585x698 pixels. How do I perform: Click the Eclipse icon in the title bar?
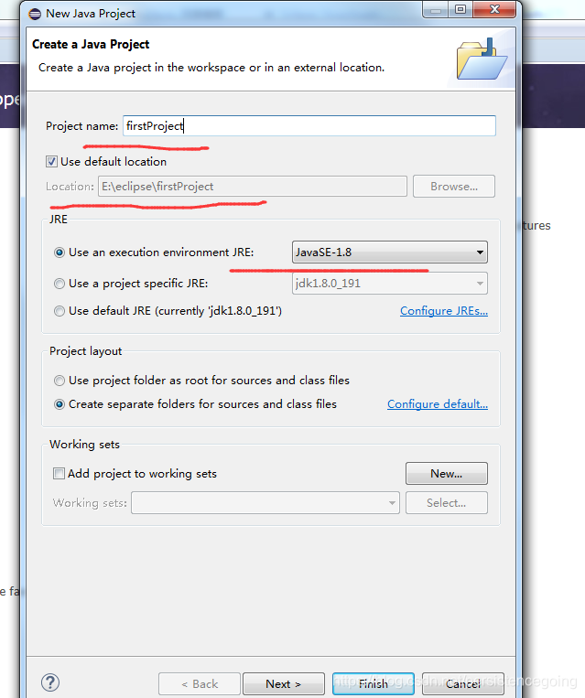click(x=35, y=14)
